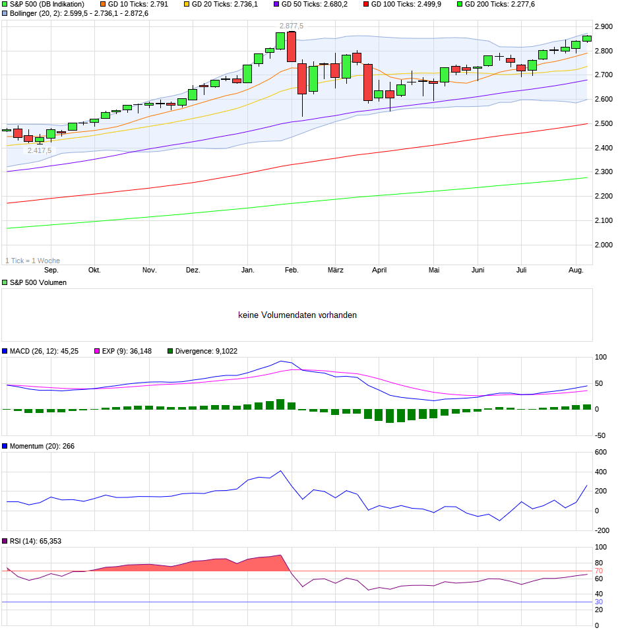Viewport: 620px width, 632px height.
Task: Click the 'Juni' month axis label
Action: point(478,270)
